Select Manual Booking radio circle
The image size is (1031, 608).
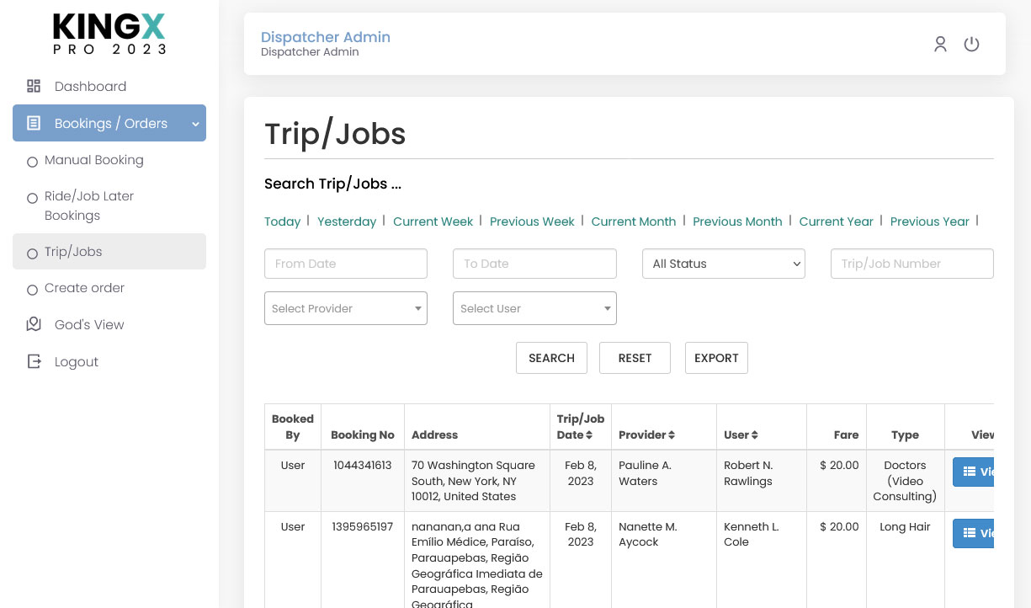tap(32, 162)
